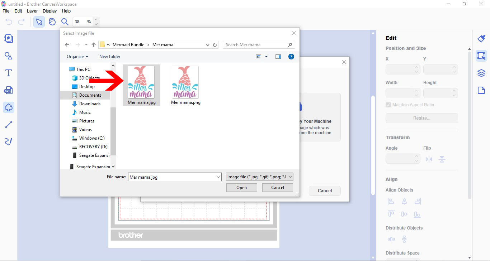Activate the Pan hand tool
Screen dimensions: 490x261
tap(52, 22)
